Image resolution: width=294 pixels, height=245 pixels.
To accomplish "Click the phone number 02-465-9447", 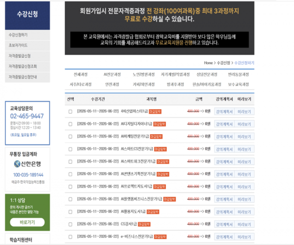I will 27,116.
